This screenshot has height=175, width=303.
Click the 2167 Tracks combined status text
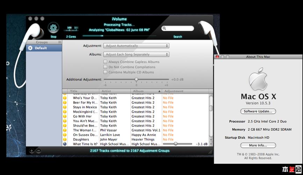(130, 150)
